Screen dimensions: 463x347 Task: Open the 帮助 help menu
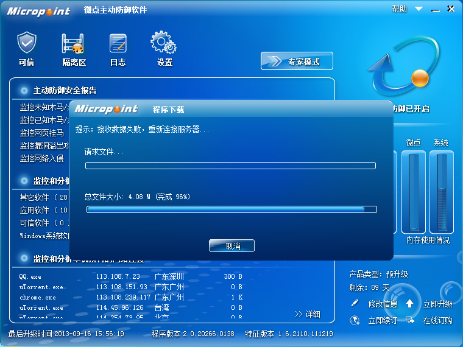tap(399, 9)
